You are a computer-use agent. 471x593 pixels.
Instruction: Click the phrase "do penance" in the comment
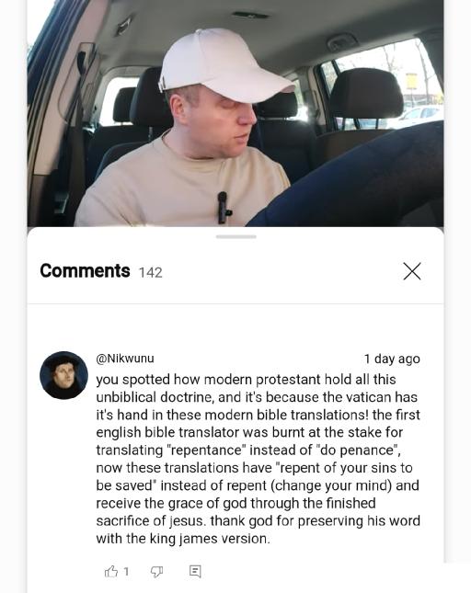358,450
